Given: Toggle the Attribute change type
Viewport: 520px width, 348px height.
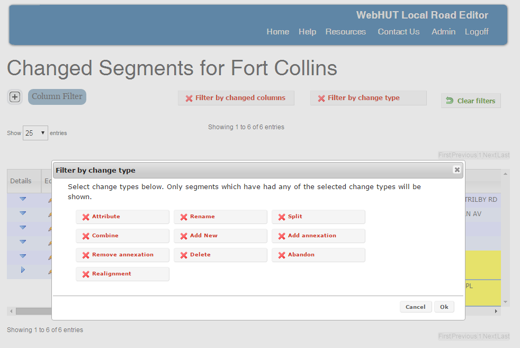Looking at the screenshot, I should [122, 217].
